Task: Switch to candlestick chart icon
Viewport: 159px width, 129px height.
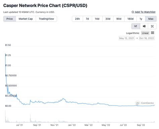Action: [x=144, y=26]
